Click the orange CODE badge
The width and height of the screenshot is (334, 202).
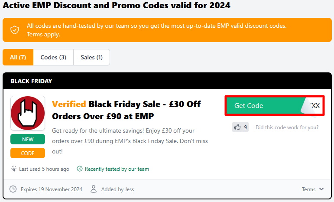(28, 153)
